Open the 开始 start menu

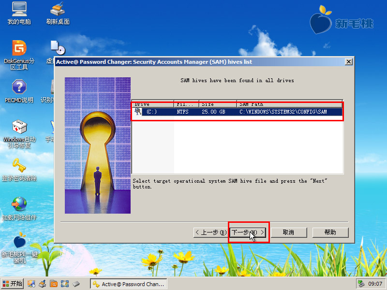[x=13, y=284]
